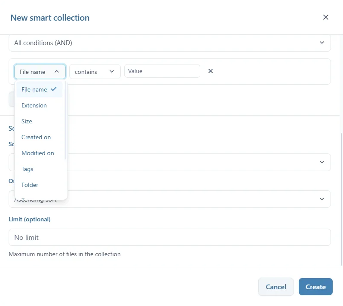Select File name option in list

pos(40,89)
